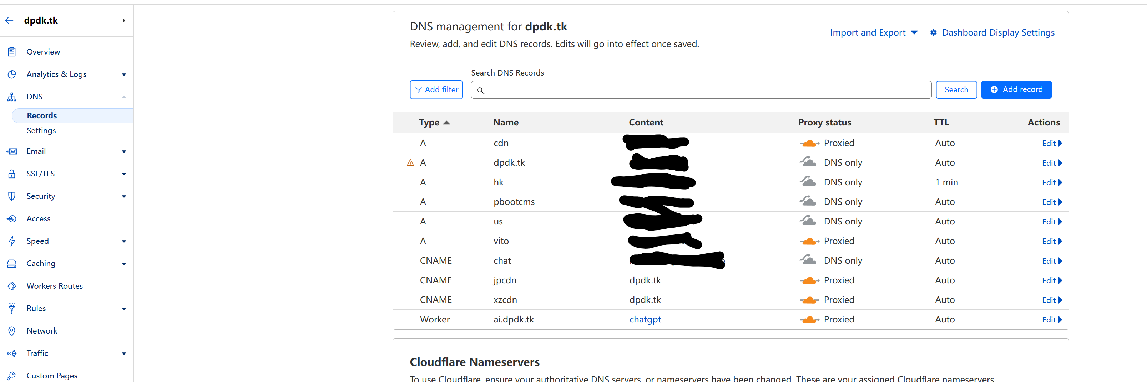The width and height of the screenshot is (1147, 382).
Task: Click the orange cloud for jpcdn record
Action: (x=809, y=280)
